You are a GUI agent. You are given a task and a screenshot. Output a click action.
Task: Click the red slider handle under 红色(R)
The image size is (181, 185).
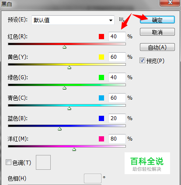coord(64,47)
